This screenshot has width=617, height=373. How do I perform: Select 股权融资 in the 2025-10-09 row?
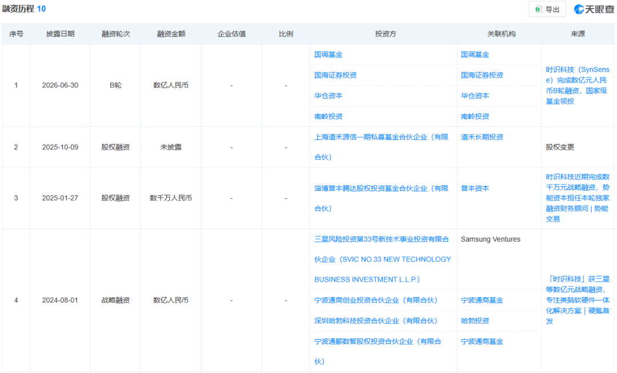[115, 147]
